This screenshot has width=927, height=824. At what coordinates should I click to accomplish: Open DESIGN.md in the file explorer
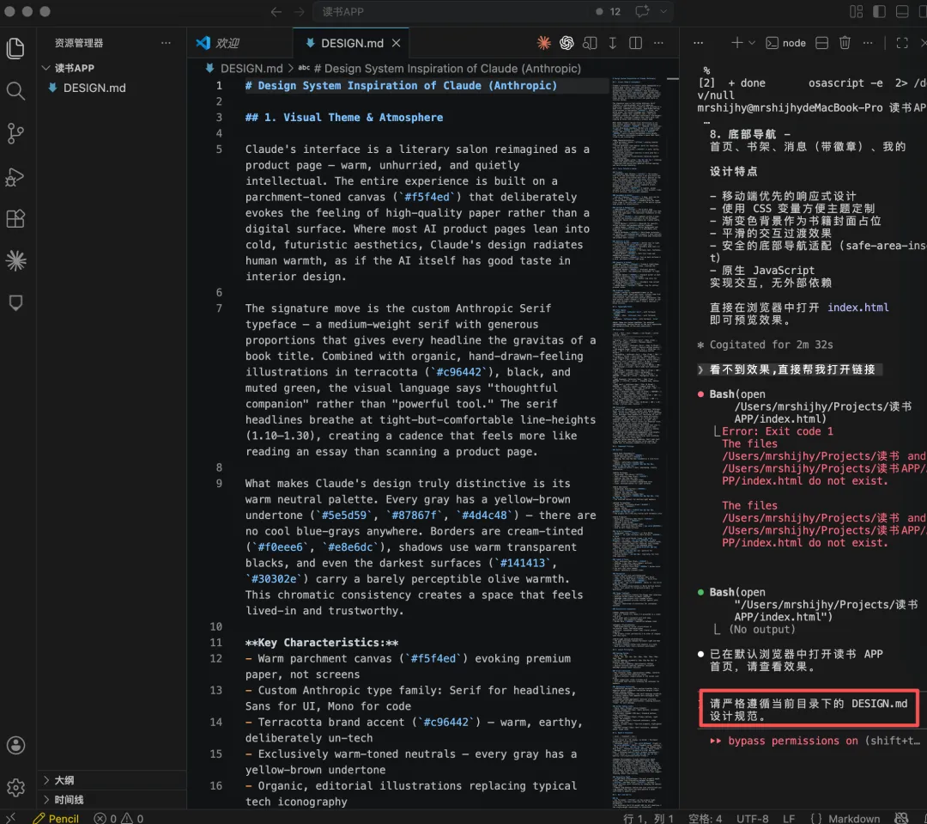[x=94, y=88]
